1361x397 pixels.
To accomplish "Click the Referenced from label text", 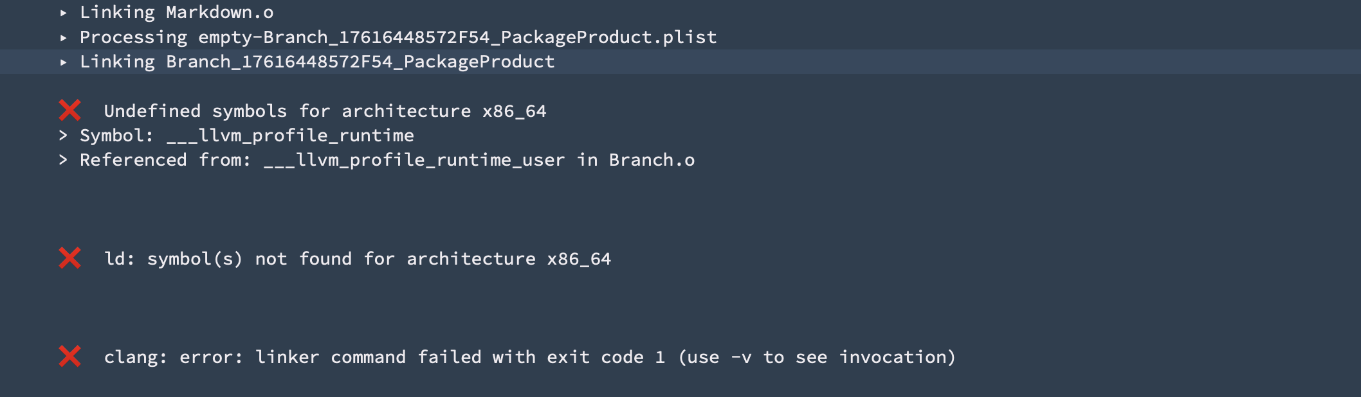I will (x=165, y=160).
